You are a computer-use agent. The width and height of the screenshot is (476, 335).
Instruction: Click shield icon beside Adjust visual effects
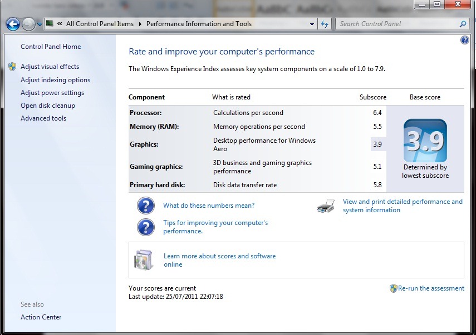click(x=13, y=67)
